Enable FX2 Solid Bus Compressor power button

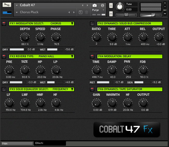click(92, 23)
